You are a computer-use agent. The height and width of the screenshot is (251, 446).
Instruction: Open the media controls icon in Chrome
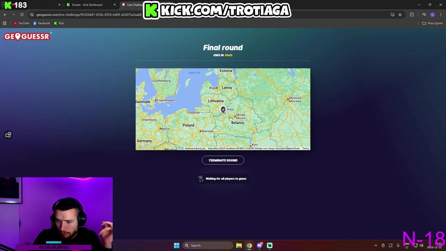click(424, 15)
